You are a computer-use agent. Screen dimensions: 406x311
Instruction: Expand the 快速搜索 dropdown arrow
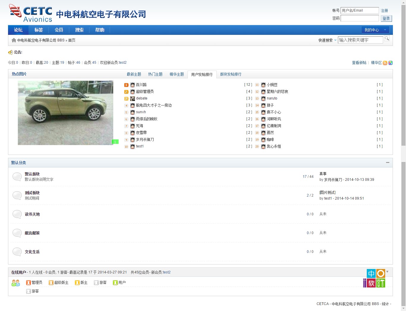(335, 40)
